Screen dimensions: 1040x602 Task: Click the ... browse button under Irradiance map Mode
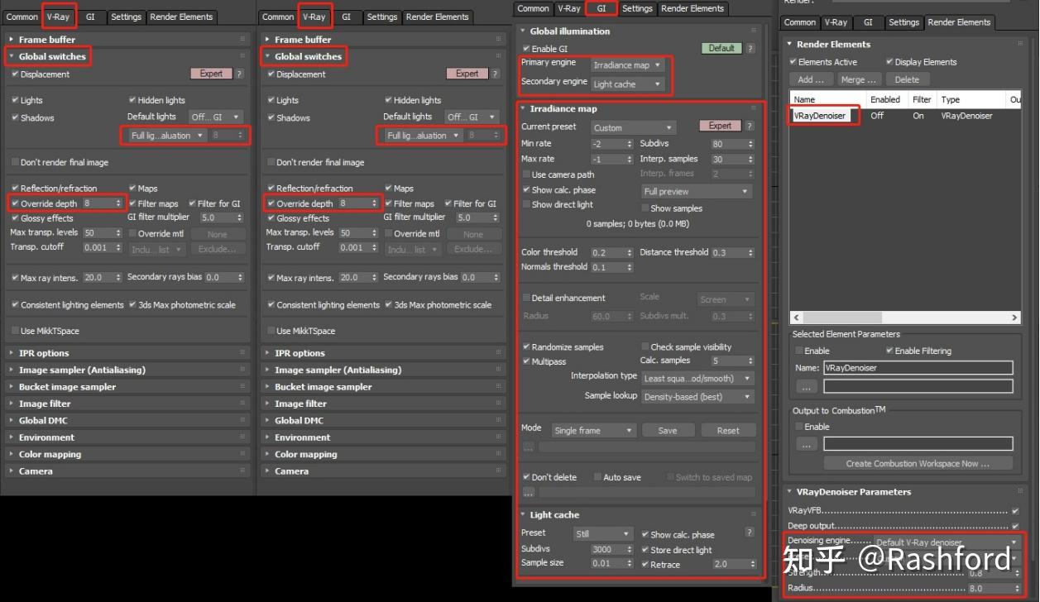[528, 447]
